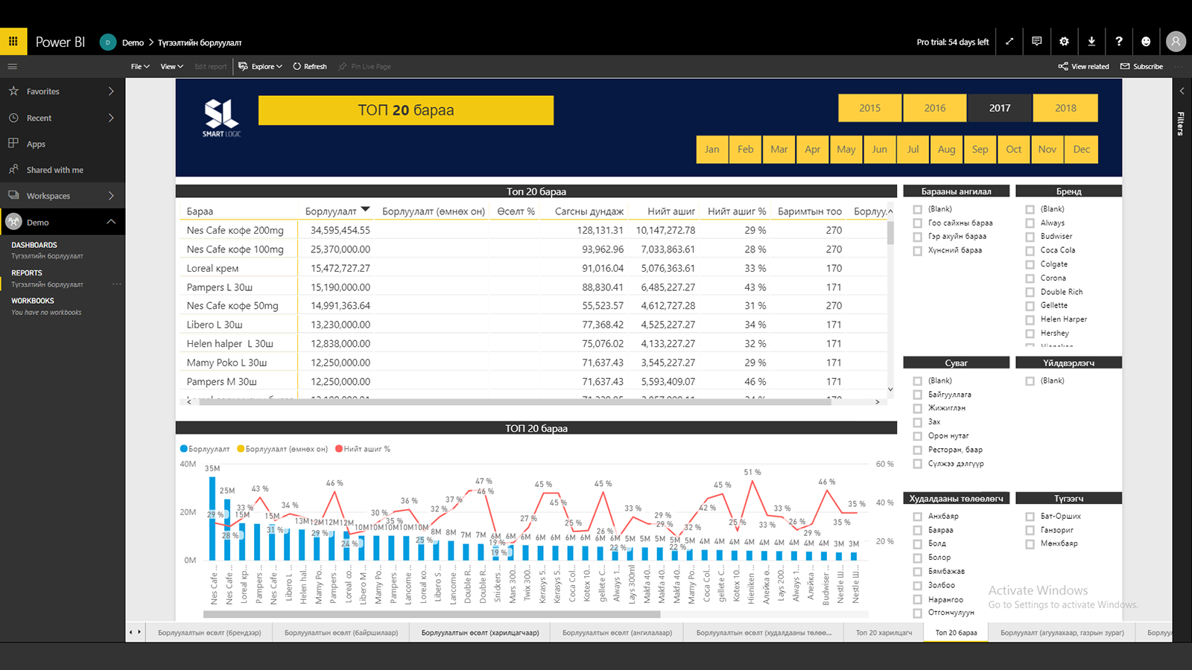Screen dimensions: 1192x670
Task: Click the Smart Logic logo
Action: coord(221,118)
